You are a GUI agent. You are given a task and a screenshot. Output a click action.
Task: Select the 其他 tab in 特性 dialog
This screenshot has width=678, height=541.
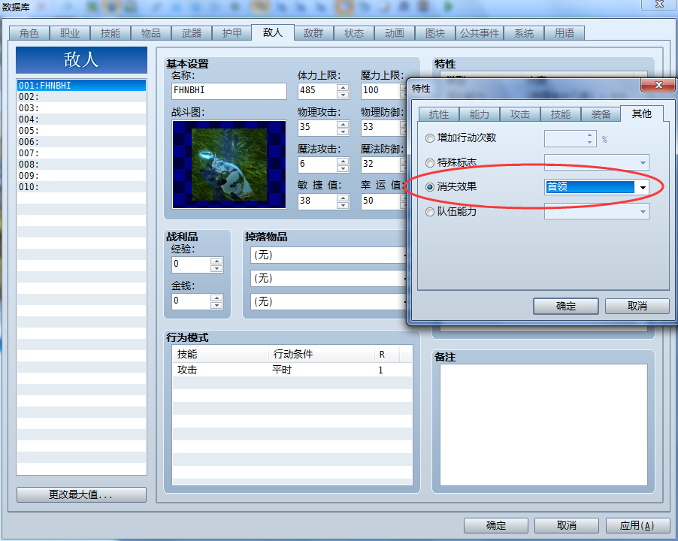coord(642,113)
